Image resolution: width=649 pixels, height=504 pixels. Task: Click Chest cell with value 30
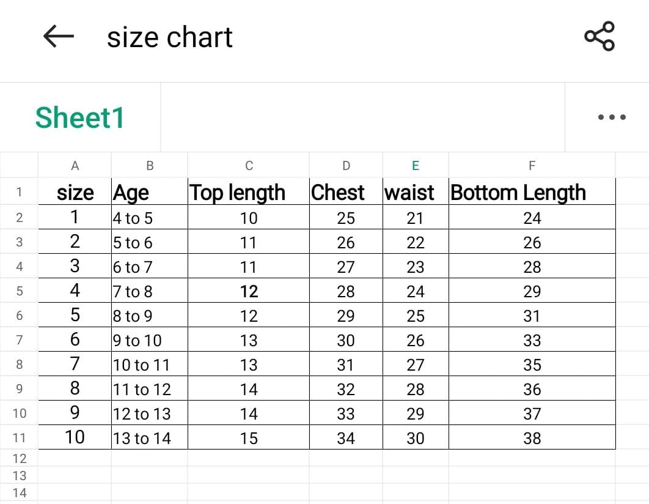coord(345,340)
